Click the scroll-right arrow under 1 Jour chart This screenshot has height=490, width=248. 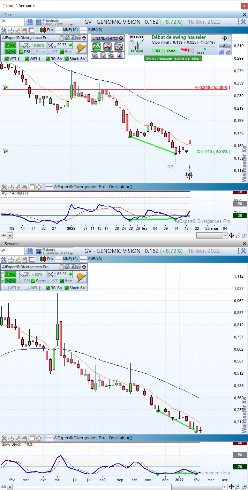tap(224, 236)
